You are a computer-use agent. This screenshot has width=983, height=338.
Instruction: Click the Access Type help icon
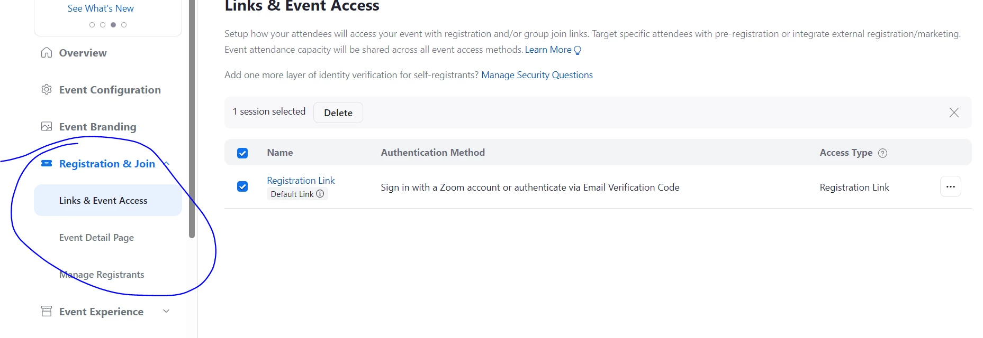882,153
